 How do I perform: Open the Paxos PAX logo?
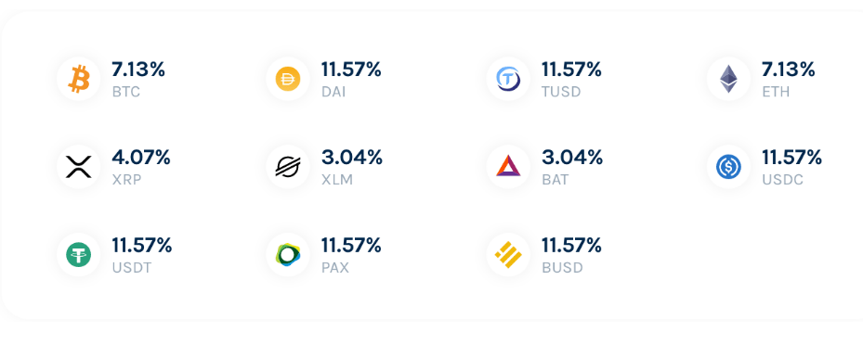[288, 254]
